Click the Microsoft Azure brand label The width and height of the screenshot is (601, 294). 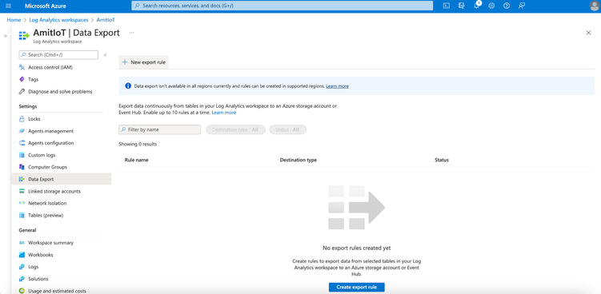(x=46, y=6)
